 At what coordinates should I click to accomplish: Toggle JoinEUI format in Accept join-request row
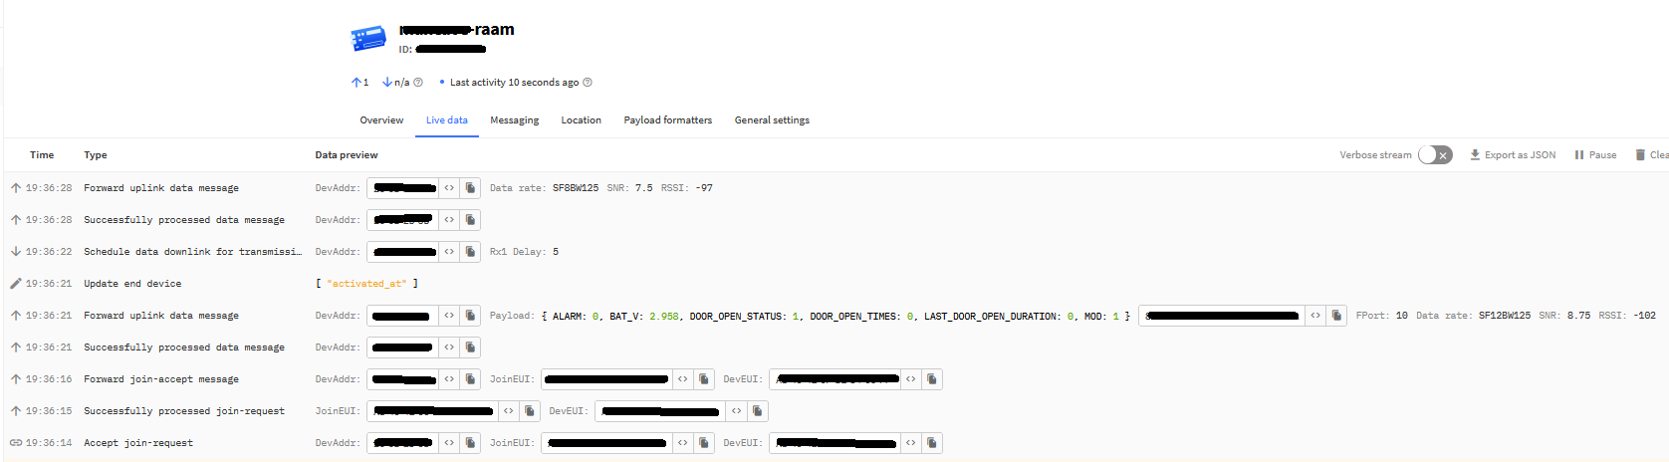(683, 443)
